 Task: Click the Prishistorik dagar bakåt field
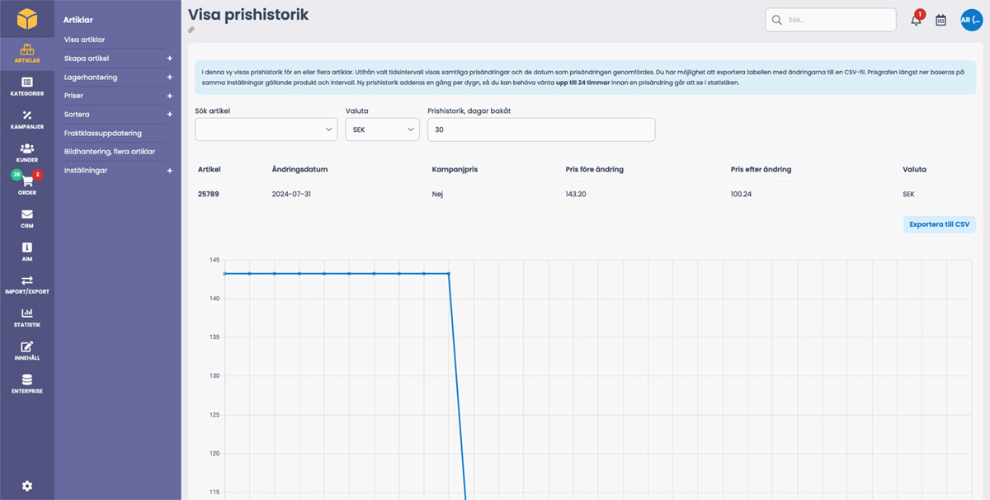point(541,130)
